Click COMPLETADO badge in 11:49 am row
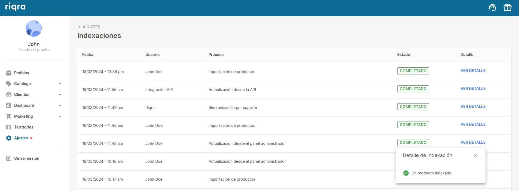 point(413,107)
